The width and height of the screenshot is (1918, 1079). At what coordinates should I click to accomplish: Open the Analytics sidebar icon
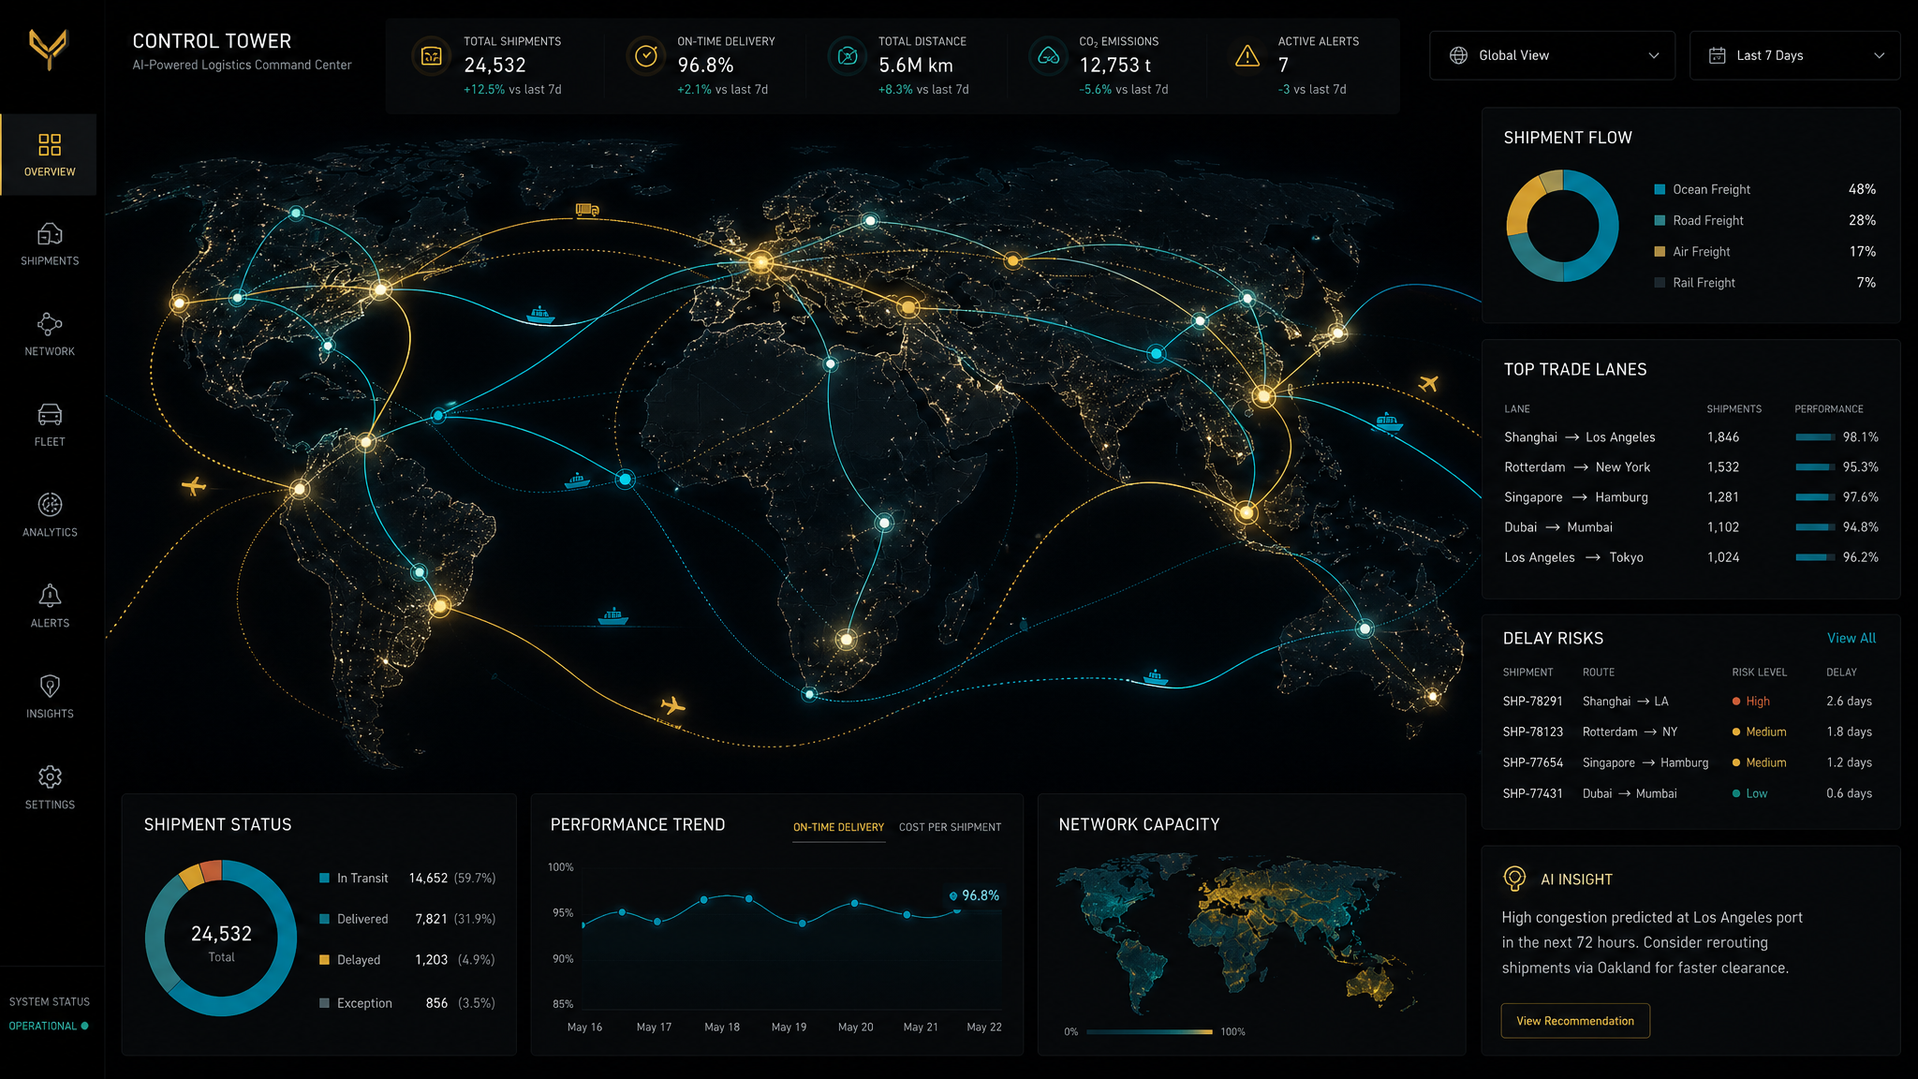(x=50, y=505)
